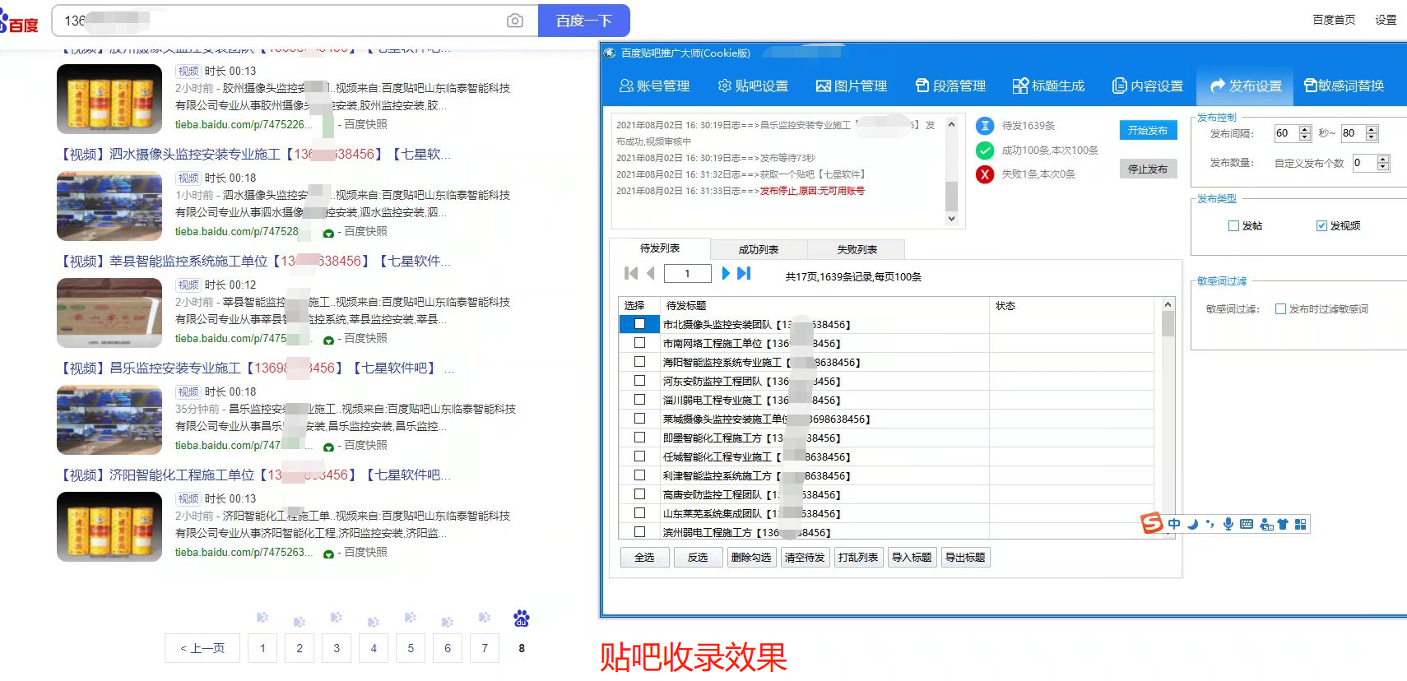Check the row 淄川弱电工程专业施工

click(639, 400)
